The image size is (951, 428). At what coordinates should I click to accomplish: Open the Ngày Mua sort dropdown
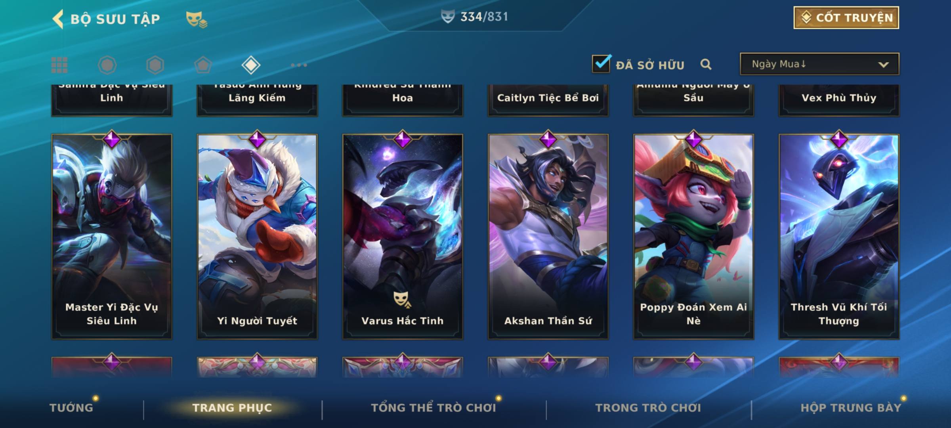[819, 64]
